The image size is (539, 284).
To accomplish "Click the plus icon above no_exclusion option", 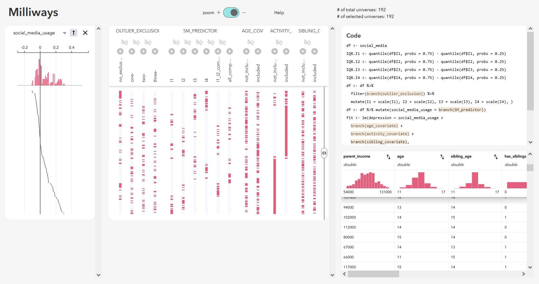I will [120, 51].
